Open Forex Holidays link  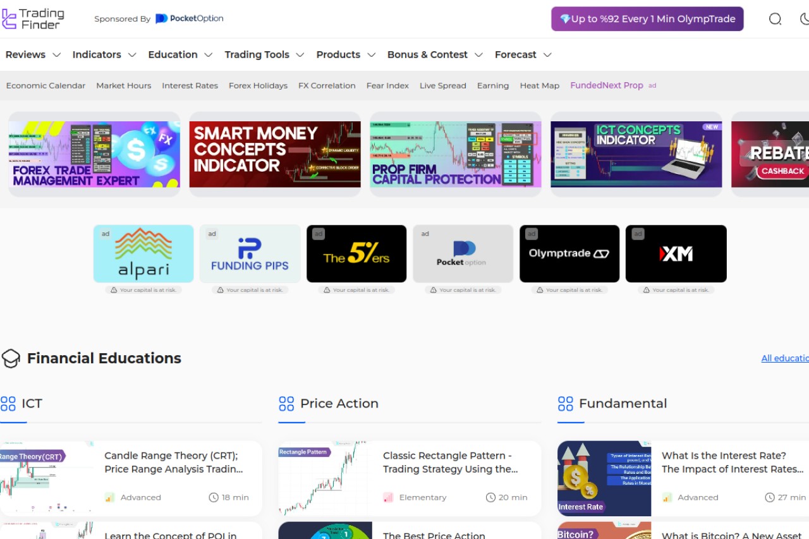tap(258, 85)
